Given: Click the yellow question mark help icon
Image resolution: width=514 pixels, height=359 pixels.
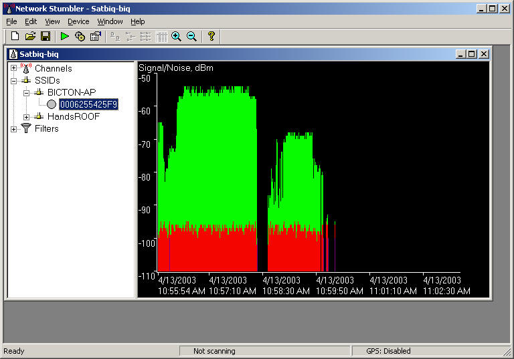Looking at the screenshot, I should (x=211, y=36).
